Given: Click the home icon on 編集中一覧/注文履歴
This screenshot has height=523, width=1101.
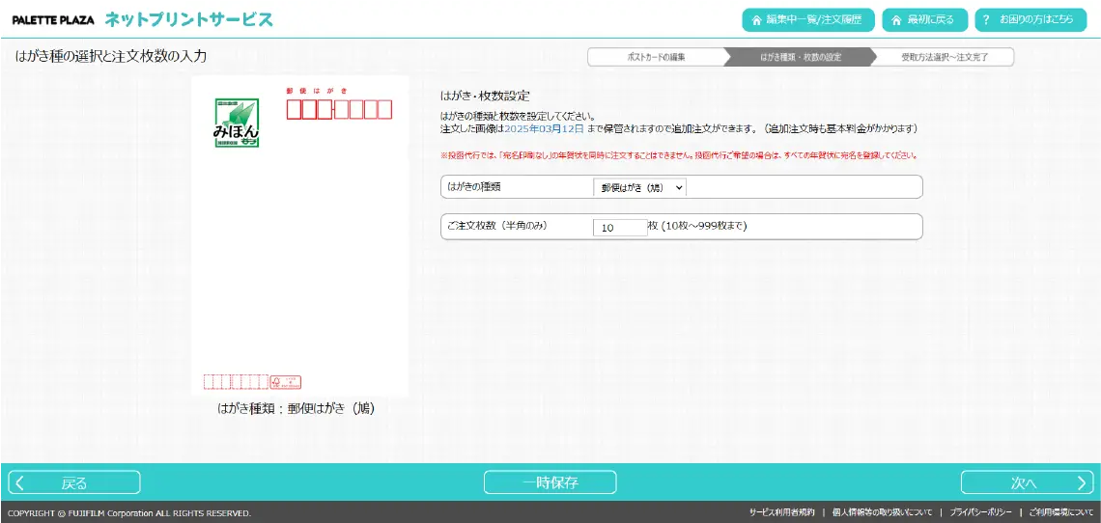Looking at the screenshot, I should pos(757,20).
